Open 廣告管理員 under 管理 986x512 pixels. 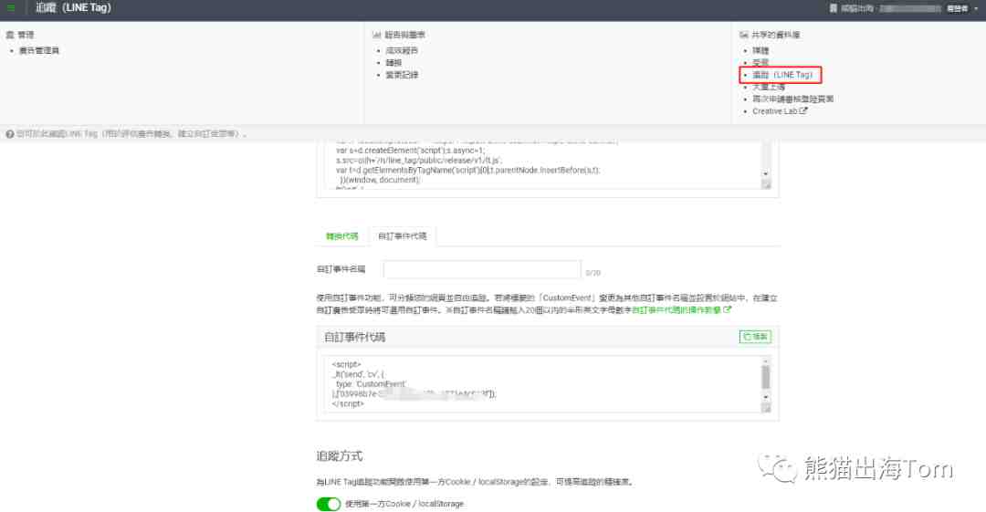coord(39,50)
